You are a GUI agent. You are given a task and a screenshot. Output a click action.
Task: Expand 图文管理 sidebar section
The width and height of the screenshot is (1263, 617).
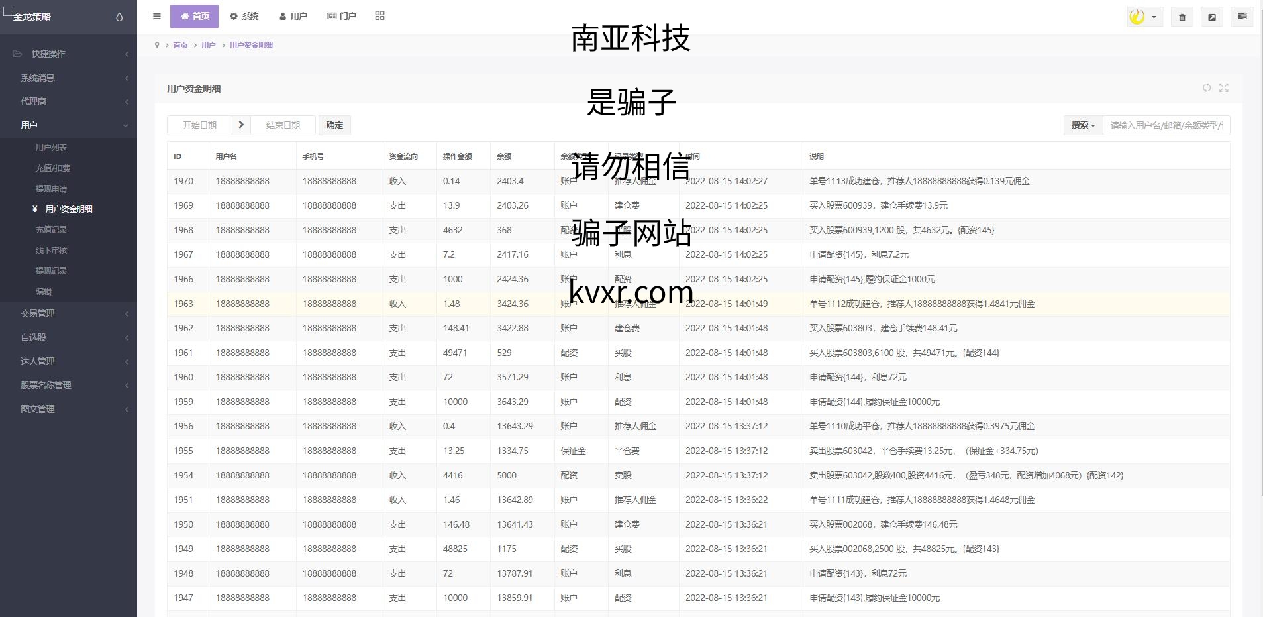(68, 409)
